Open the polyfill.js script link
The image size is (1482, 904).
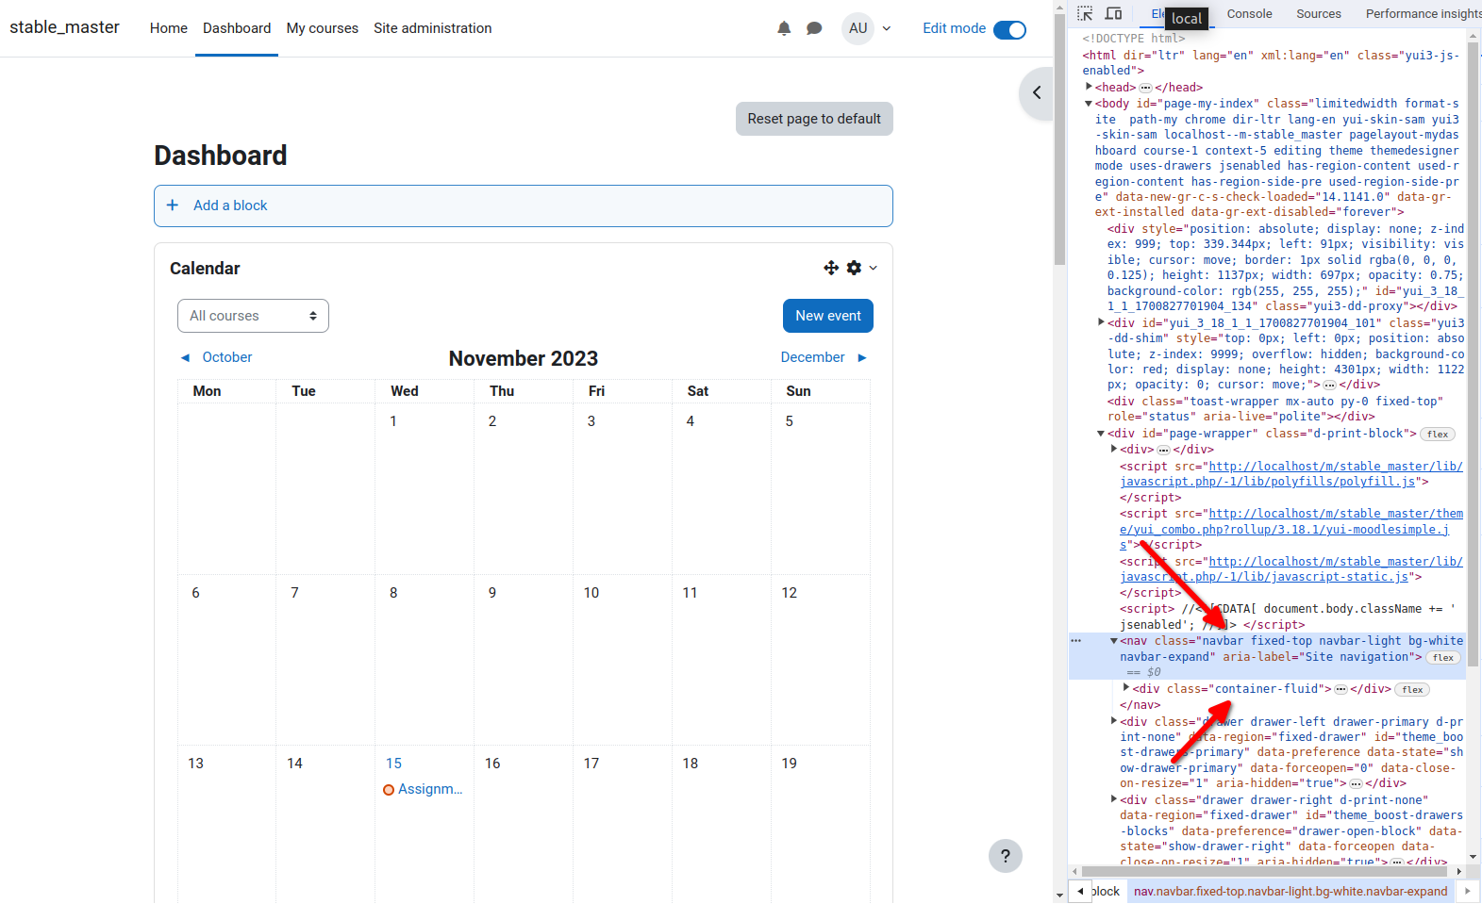[1291, 474]
